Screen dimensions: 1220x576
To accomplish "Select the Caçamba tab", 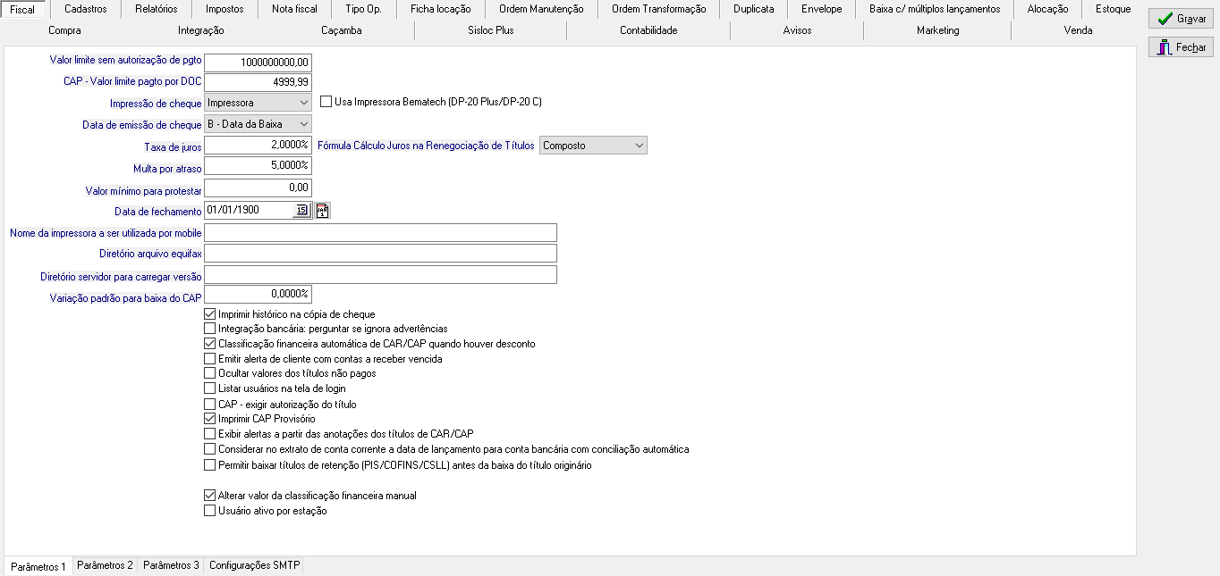I will tap(342, 30).
